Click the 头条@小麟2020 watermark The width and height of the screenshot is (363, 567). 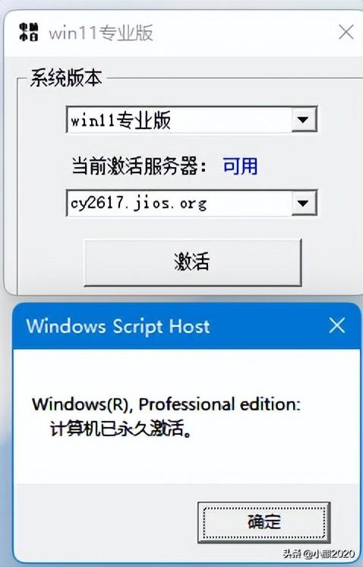coord(319,553)
